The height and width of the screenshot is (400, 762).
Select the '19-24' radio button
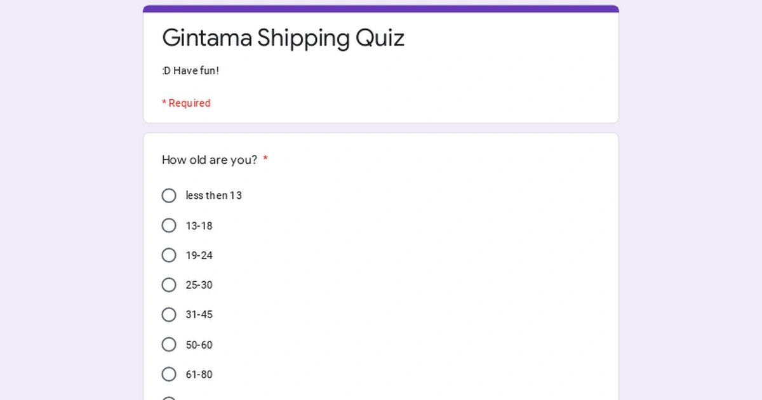tap(169, 255)
